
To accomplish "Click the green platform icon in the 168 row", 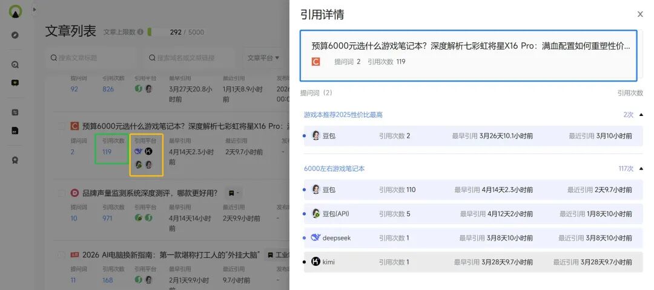I will (139, 280).
